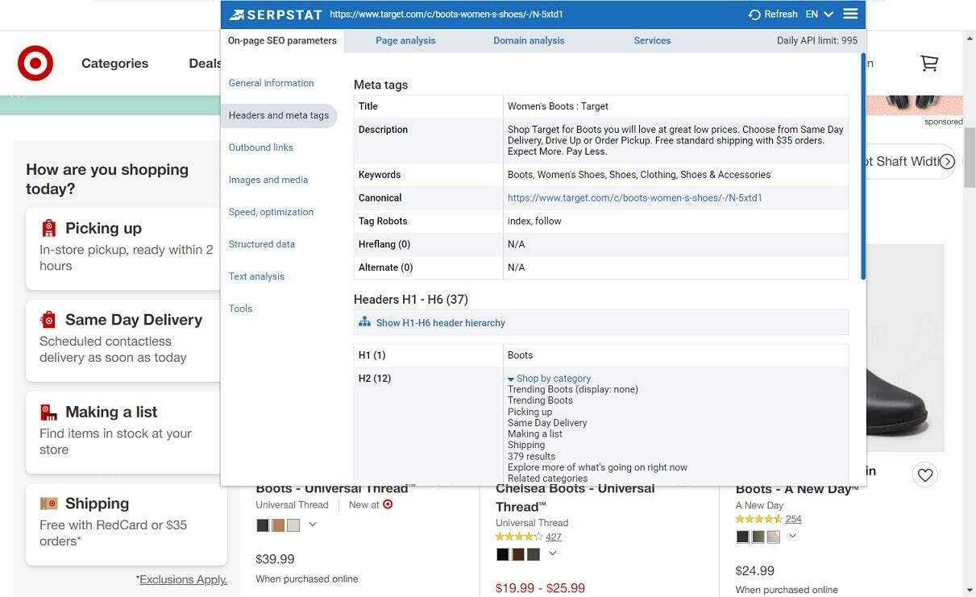
Task: Click the star rating for Chelsea Boots
Action: pos(518,537)
